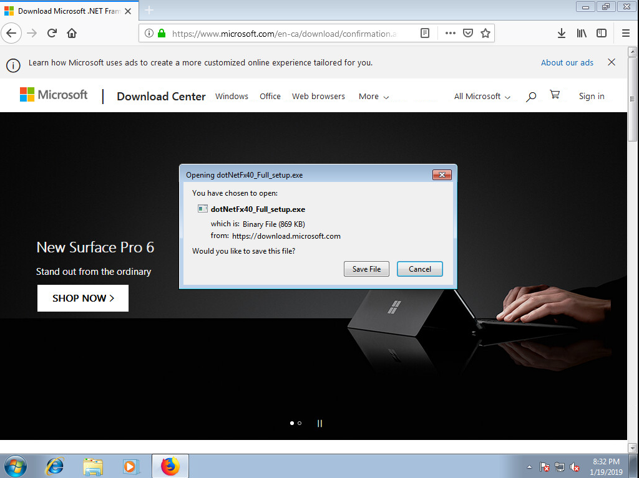
Task: Open the Firefox home page icon
Action: tap(72, 34)
